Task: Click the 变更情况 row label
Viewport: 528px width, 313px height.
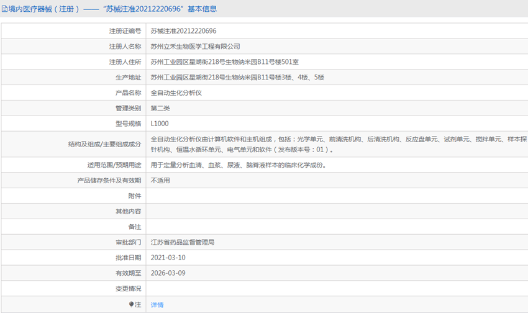Action: [x=128, y=289]
